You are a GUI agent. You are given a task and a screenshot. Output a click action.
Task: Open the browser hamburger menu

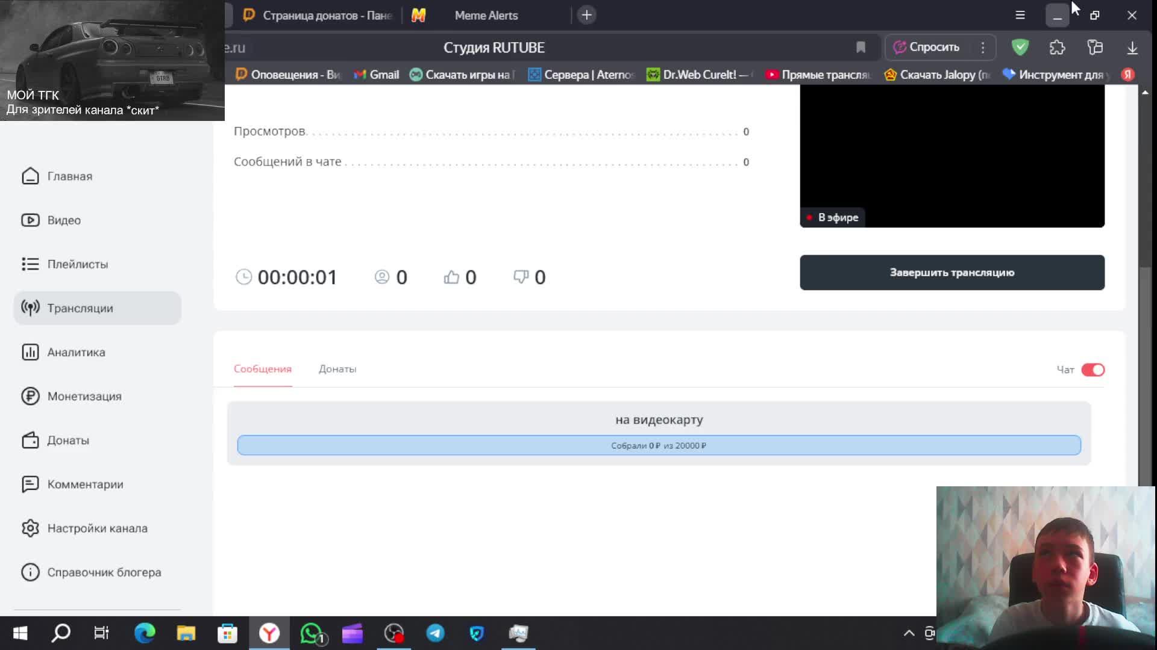click(x=1020, y=15)
